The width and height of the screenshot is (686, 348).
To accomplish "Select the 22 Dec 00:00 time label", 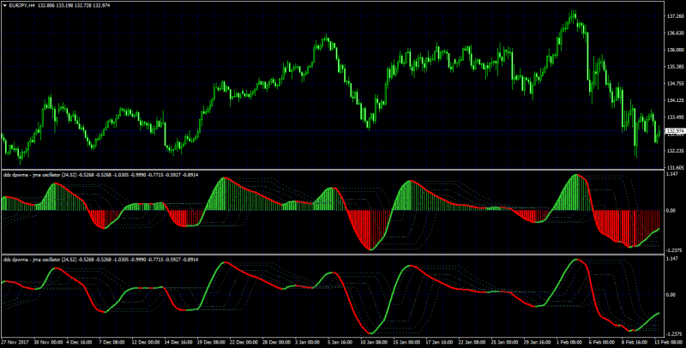I will (244, 343).
